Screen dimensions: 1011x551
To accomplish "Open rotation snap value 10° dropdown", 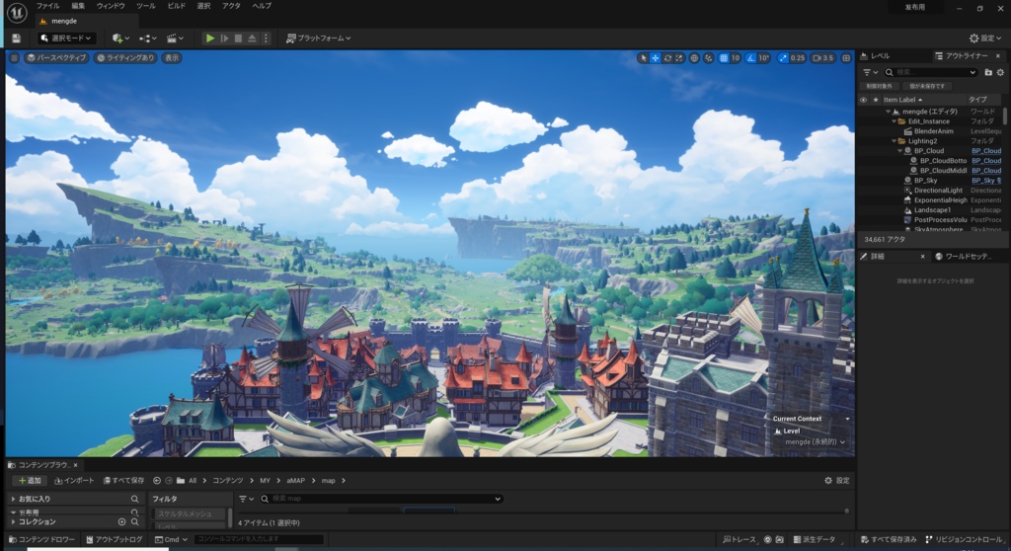I will (764, 58).
